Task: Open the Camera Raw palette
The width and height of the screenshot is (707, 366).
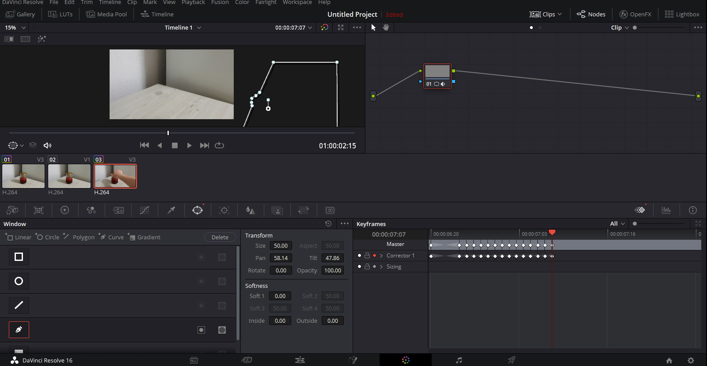Action: [12, 210]
